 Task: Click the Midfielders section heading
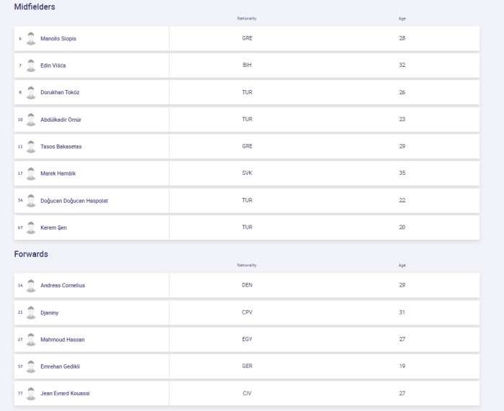click(x=35, y=6)
